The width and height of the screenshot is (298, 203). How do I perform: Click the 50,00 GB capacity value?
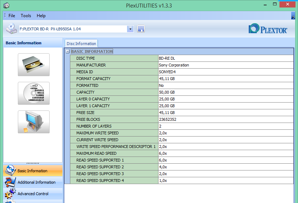[167, 92]
